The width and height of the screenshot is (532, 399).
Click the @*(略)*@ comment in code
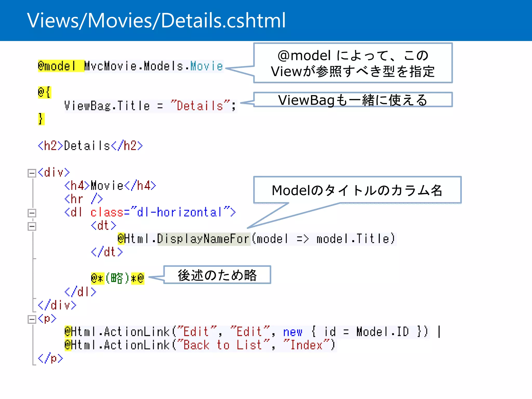coord(117,278)
